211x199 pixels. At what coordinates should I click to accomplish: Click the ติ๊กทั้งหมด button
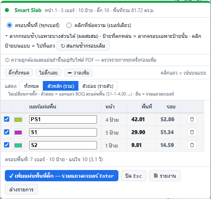coord(19,73)
